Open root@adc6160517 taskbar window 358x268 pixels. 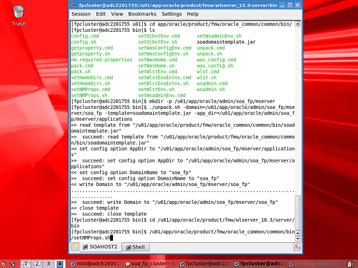click(96, 264)
